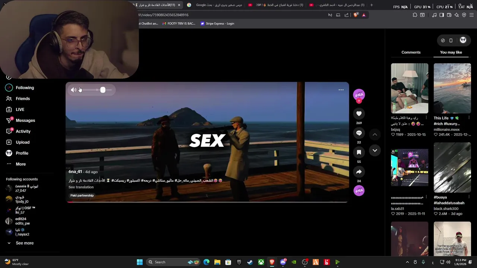Open the browser extensions puzzle icon

pyautogui.click(x=415, y=15)
